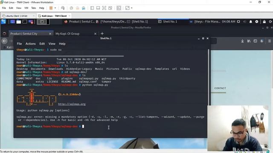Close the Product | Sentul City Firefox tab
This screenshot has height=153, width=273.
50,34
